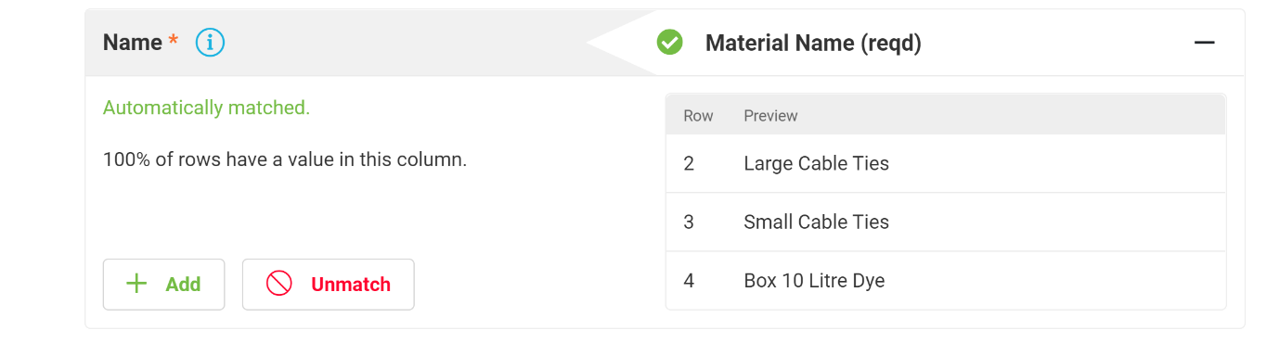Viewport: 1280px width, 343px height.
Task: Click the green checkmark matched icon
Action: click(x=669, y=43)
